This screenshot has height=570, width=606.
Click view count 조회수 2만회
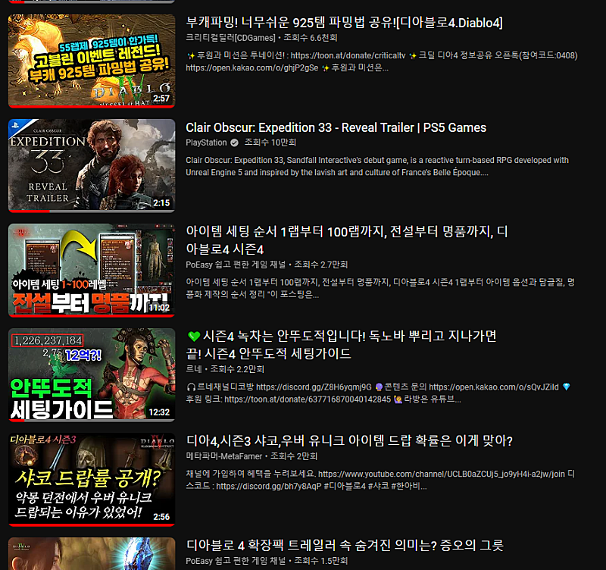click(294, 456)
